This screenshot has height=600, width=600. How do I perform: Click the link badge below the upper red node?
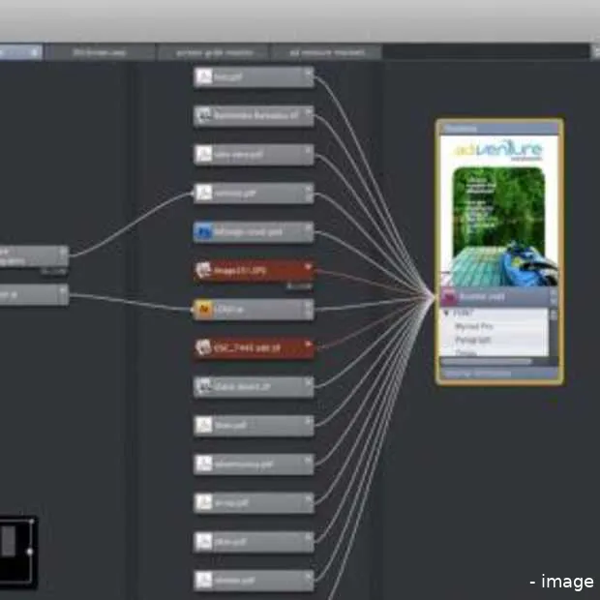300,286
